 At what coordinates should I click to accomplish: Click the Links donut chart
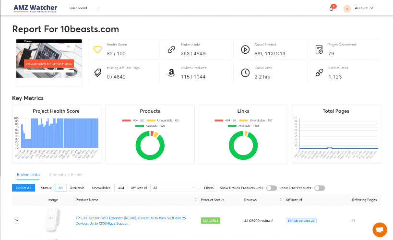pos(243,145)
